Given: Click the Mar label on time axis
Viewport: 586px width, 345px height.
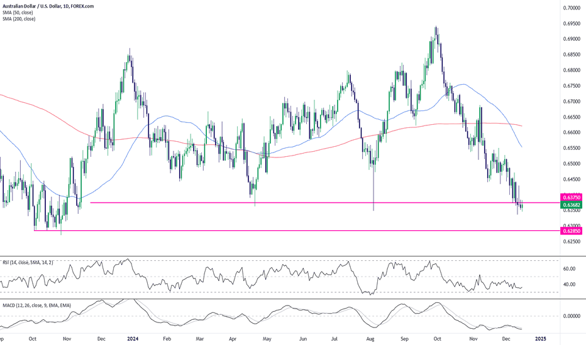Looking at the screenshot, I should [200, 339].
